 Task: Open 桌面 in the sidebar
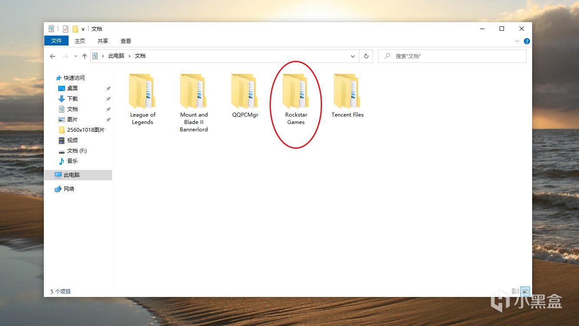[x=72, y=88]
